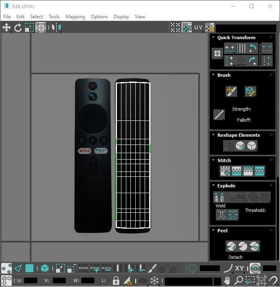Click Flatten by Material ID checkered sphere icon
This screenshot has width=280, height=287.
click(253, 197)
